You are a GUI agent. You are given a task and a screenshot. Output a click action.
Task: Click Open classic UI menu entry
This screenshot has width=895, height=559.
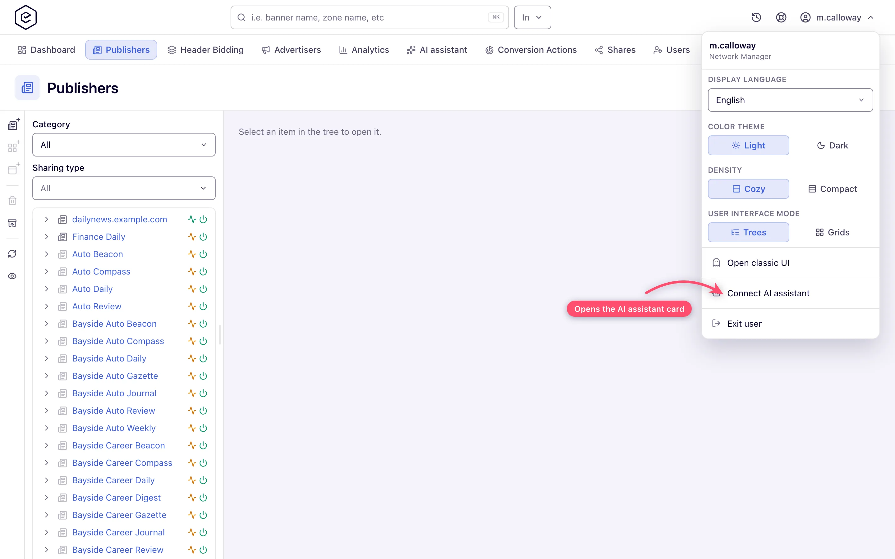[790, 263]
